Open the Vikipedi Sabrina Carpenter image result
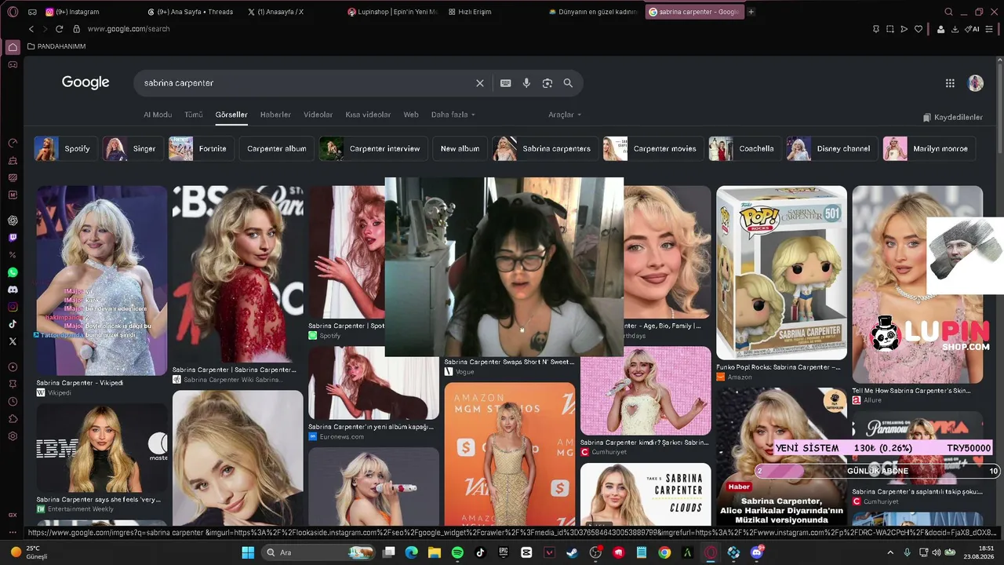The height and width of the screenshot is (565, 1004). 101,280
